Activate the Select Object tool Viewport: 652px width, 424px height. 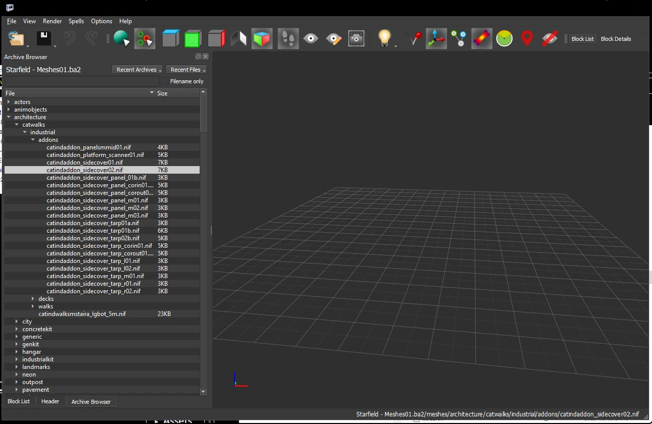(x=122, y=38)
